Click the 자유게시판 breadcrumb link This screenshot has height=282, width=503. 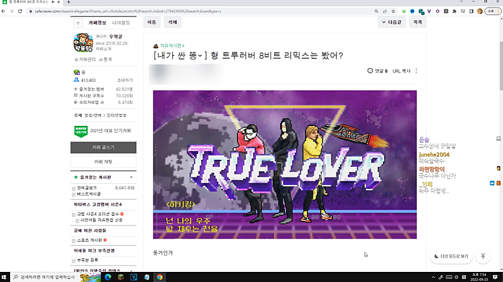pos(172,46)
